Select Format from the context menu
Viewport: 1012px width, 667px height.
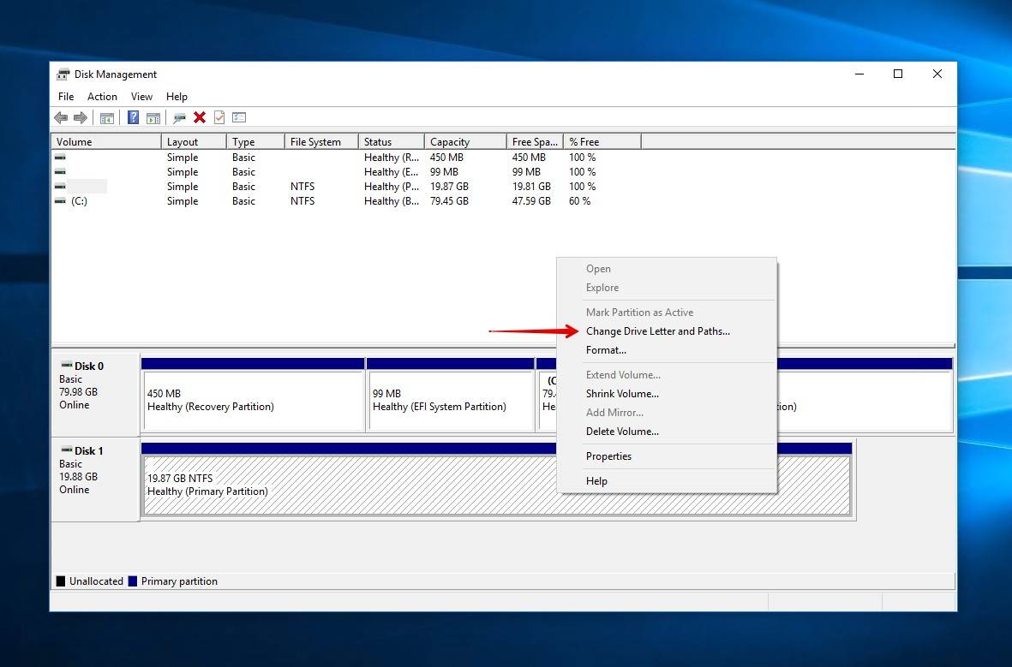[606, 350]
